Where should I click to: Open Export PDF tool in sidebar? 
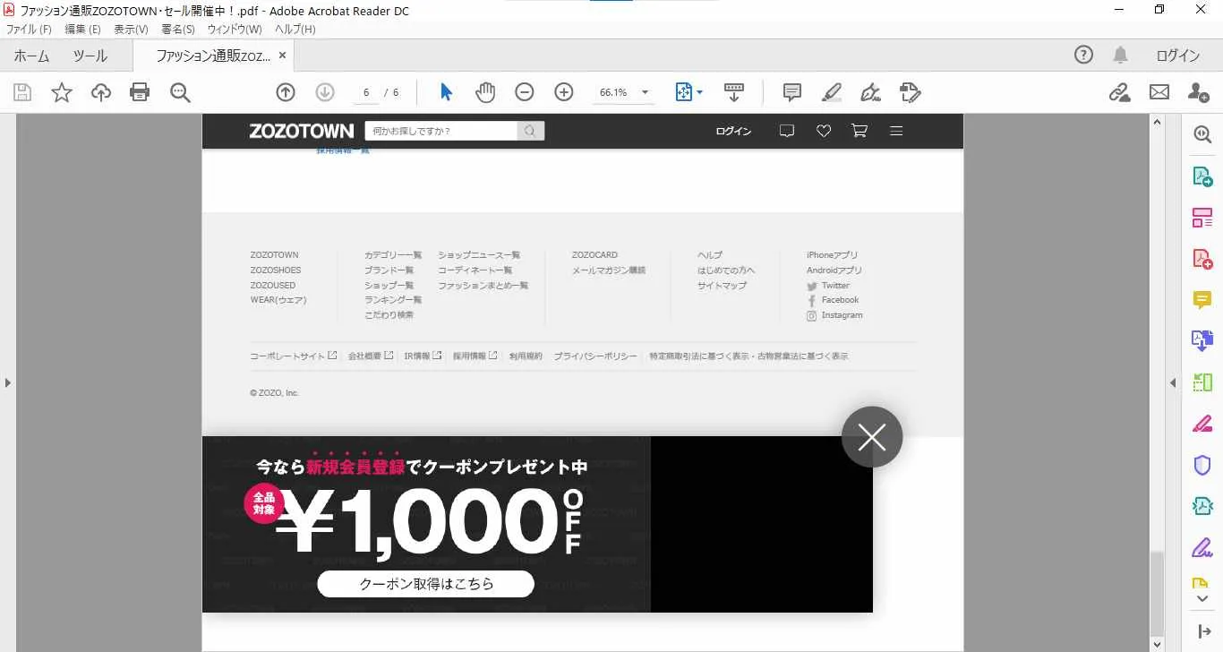click(x=1202, y=176)
